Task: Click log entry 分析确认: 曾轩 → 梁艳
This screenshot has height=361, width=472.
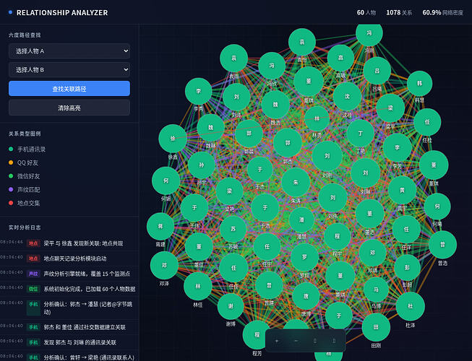Action: (69, 356)
